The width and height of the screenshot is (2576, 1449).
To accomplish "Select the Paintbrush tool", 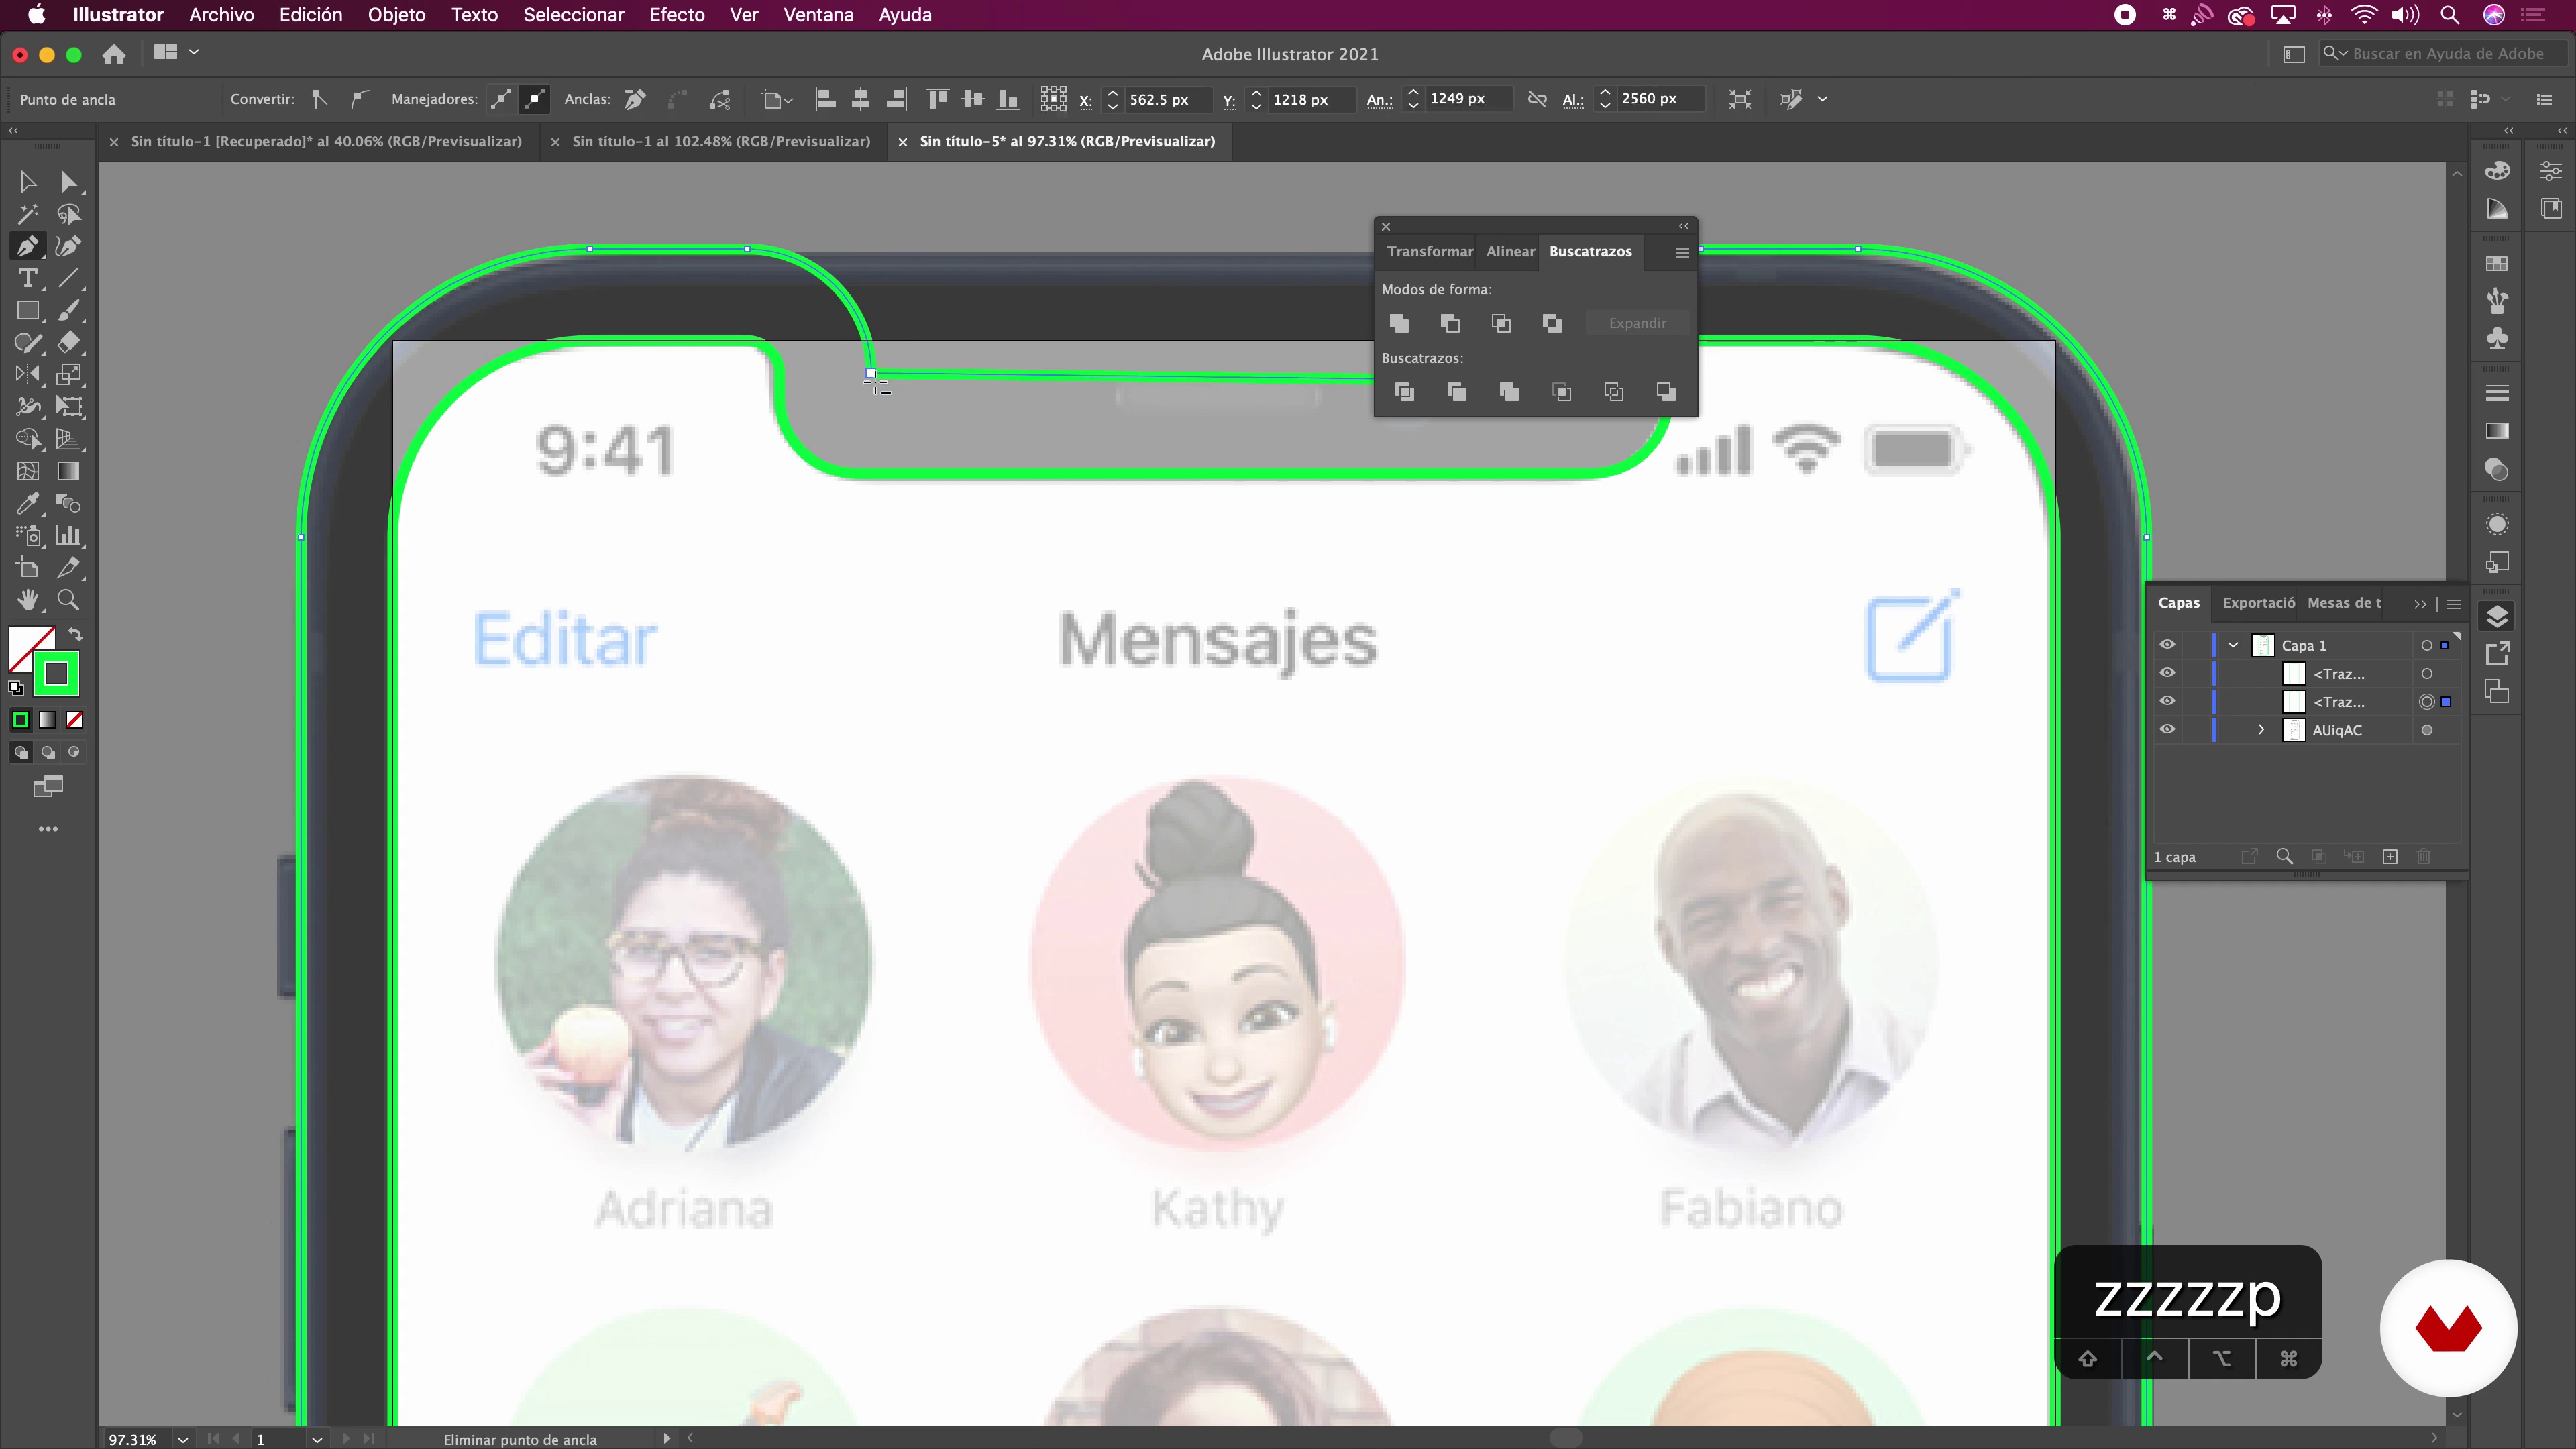I will point(68,310).
